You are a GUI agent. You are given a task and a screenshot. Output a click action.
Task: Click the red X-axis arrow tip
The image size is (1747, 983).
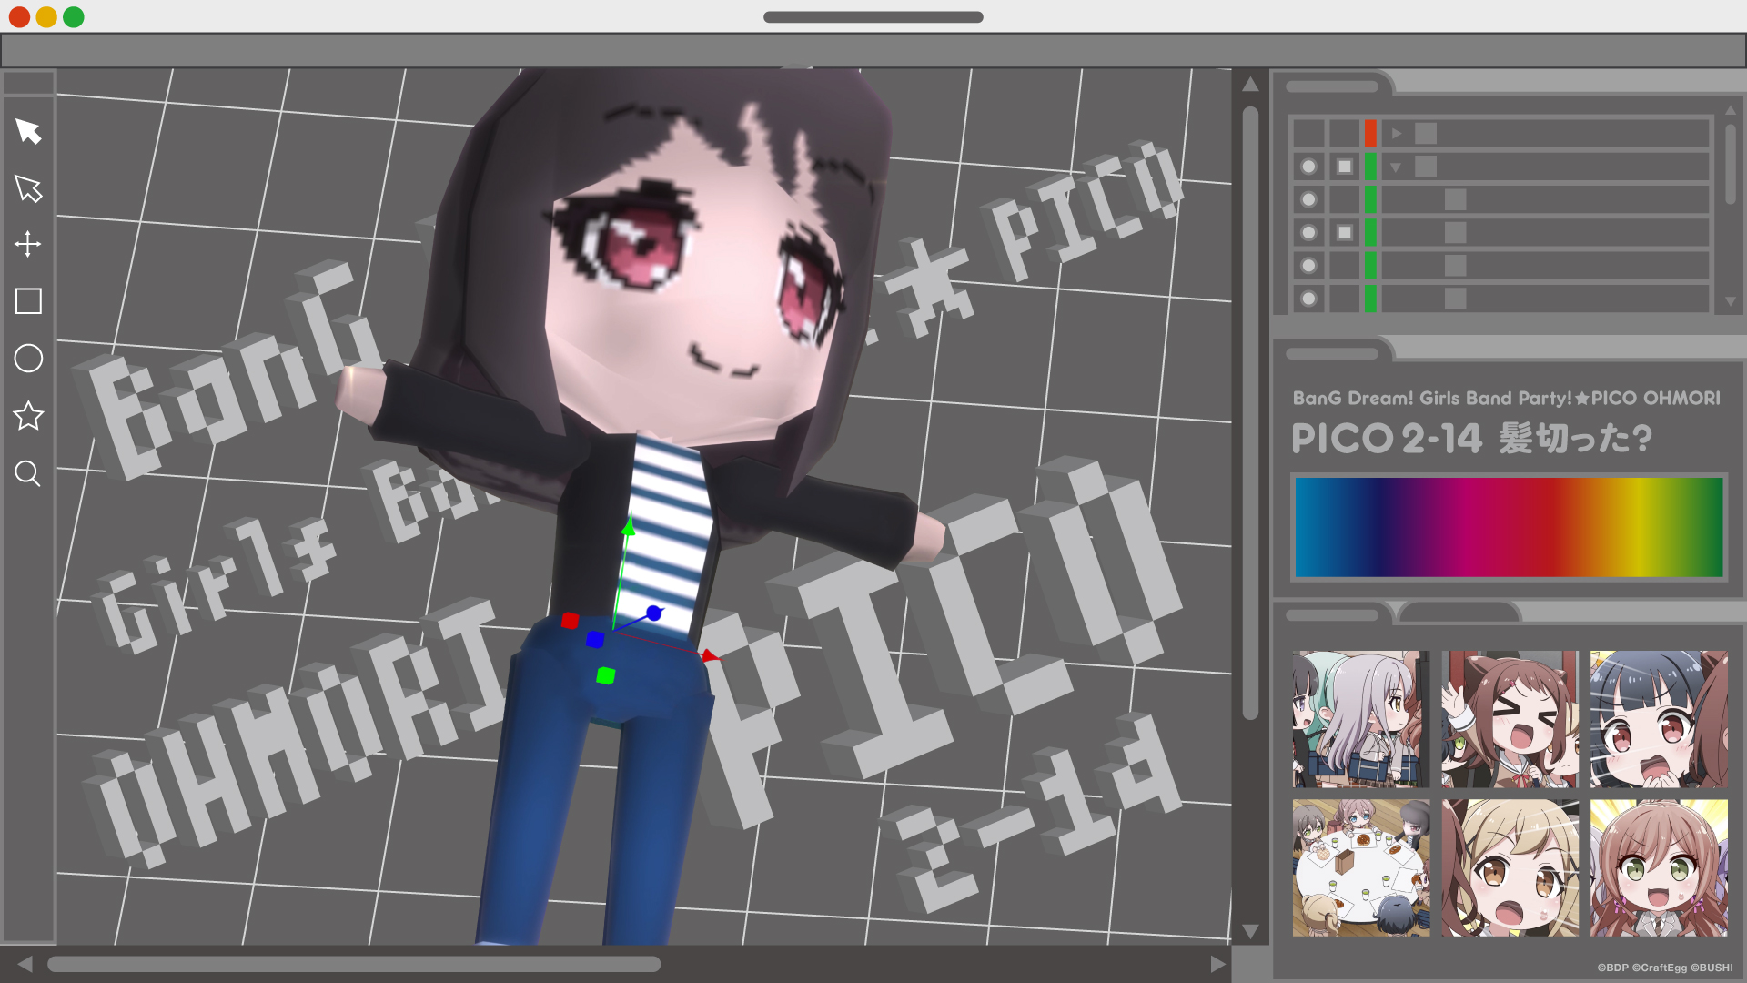tap(711, 655)
